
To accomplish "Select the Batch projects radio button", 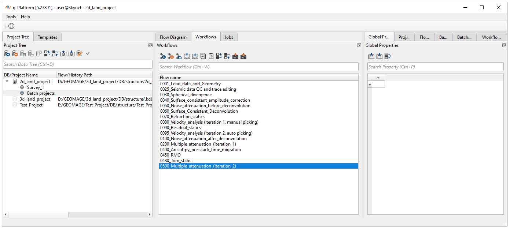I will [x=22, y=93].
